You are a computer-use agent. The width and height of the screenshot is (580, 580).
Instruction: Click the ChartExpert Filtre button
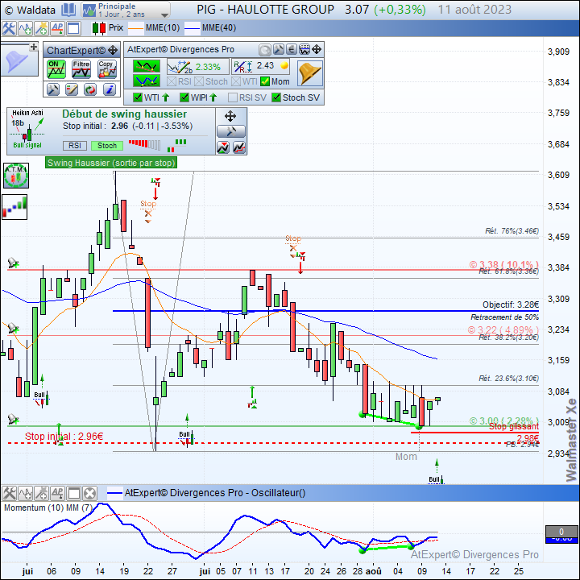pos(81,69)
